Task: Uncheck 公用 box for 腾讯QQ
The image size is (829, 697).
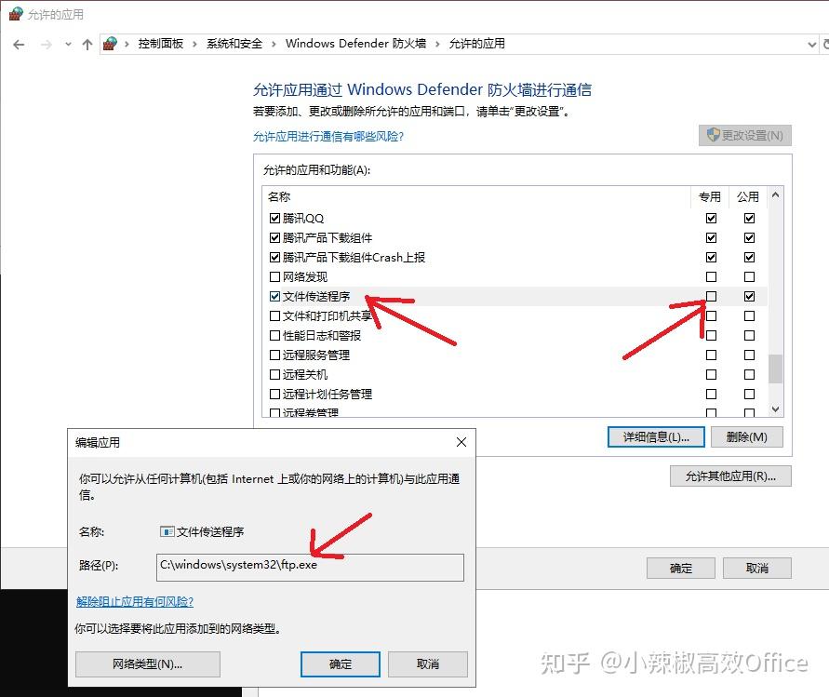Action: click(749, 218)
